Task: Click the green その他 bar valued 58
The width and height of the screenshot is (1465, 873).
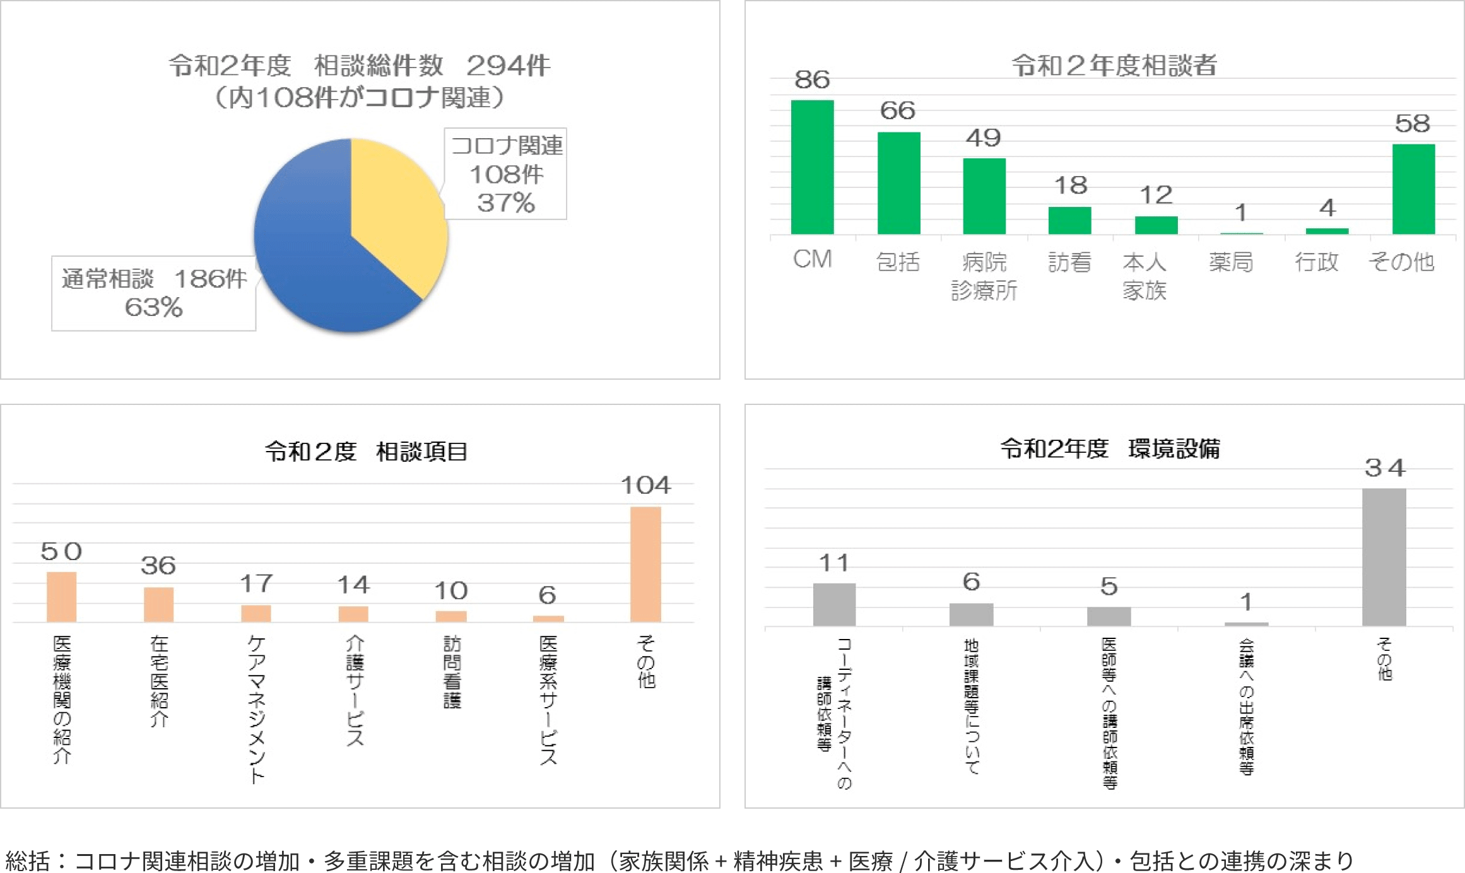Action: [1413, 189]
